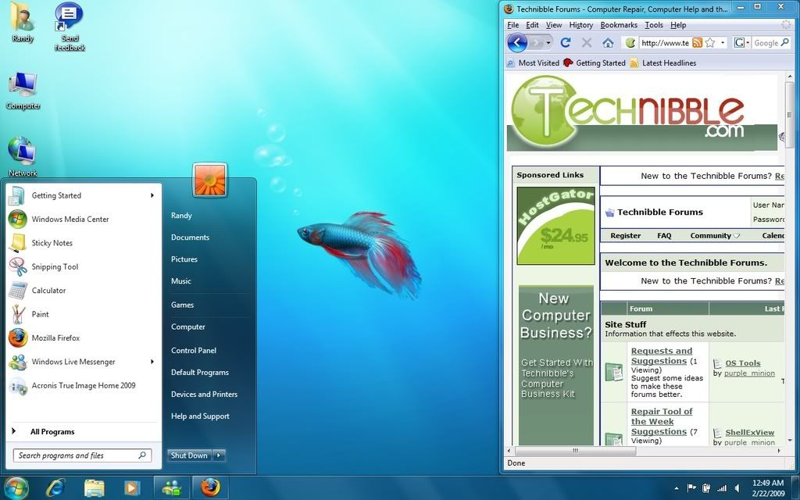
Task: Expand Windows Live Messenger jump list arrow
Action: click(152, 362)
